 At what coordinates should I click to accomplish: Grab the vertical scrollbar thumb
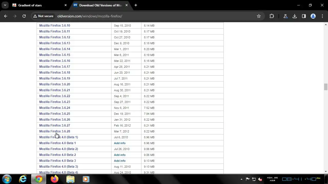326,87
